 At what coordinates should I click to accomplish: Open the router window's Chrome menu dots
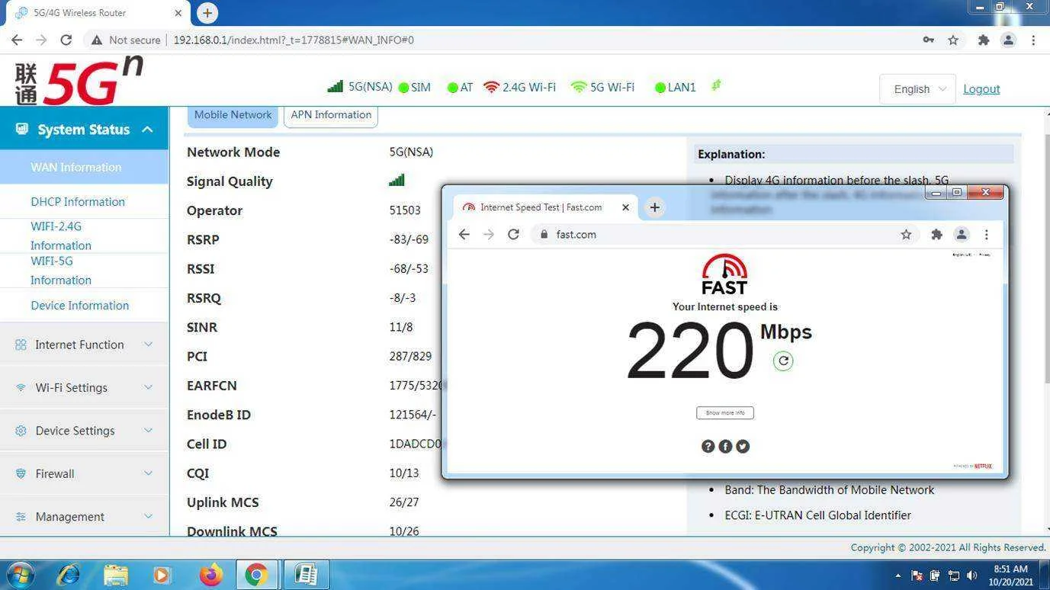1033,40
